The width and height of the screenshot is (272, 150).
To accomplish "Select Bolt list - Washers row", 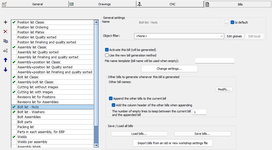I will tap(53, 112).
